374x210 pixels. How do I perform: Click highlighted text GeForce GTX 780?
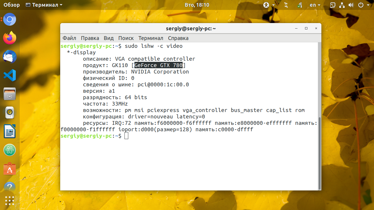pos(159,65)
